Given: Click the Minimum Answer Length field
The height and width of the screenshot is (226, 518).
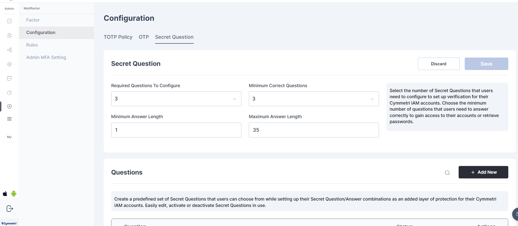Looking at the screenshot, I should [176, 130].
